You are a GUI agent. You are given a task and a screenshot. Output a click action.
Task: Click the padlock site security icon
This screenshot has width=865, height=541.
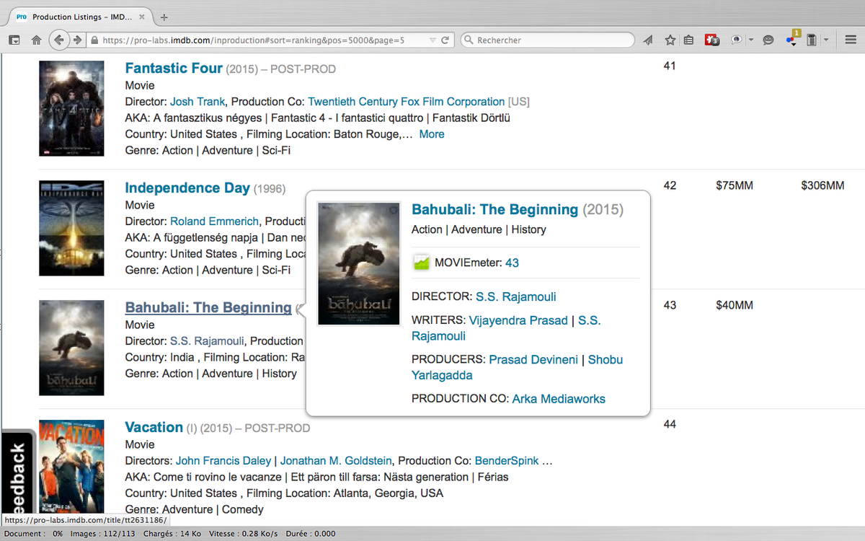click(94, 40)
